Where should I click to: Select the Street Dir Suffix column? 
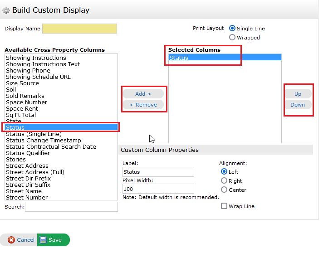[61, 185]
